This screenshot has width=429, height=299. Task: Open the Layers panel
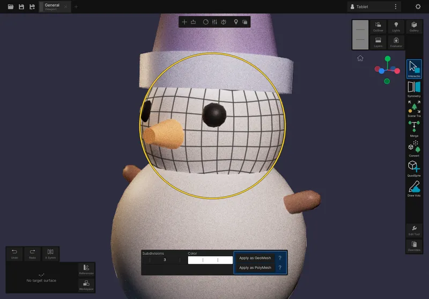click(378, 42)
